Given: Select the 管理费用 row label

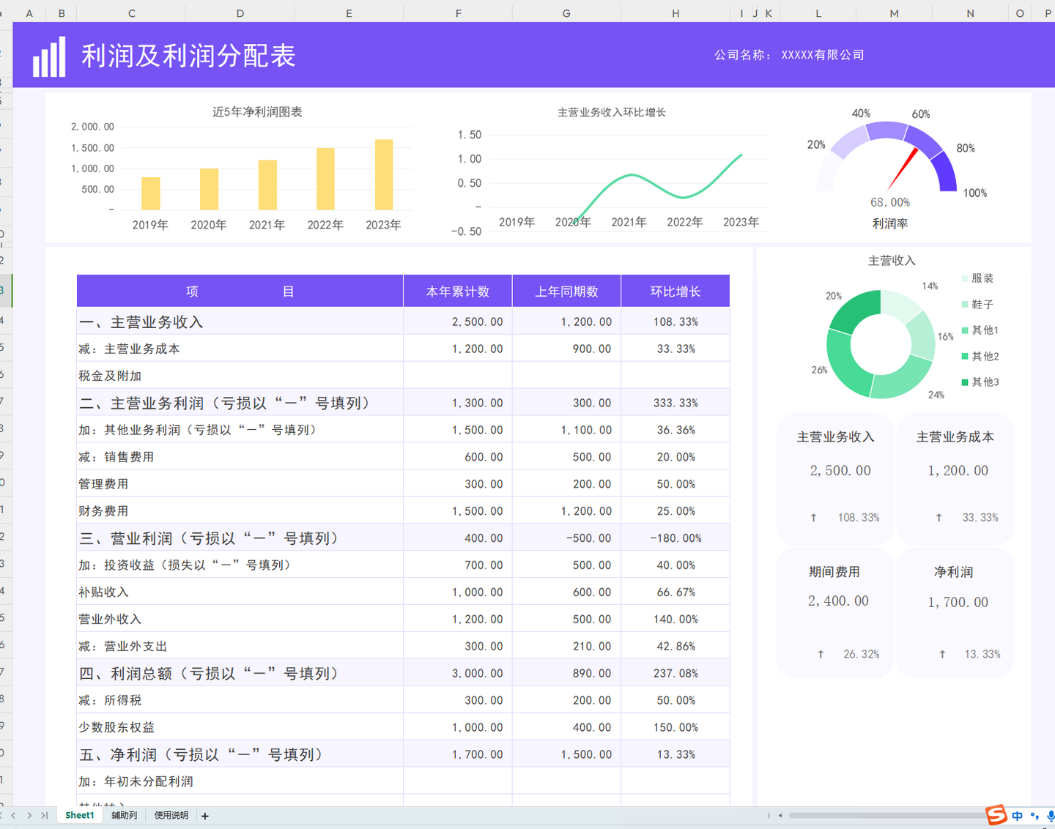Looking at the screenshot, I should coord(103,484).
